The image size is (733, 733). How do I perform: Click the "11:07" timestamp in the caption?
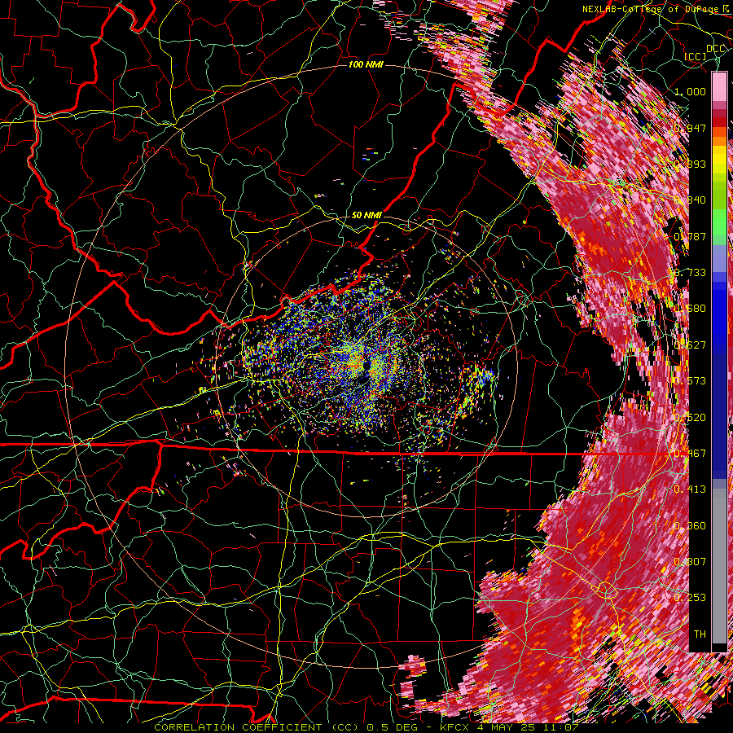[560, 727]
